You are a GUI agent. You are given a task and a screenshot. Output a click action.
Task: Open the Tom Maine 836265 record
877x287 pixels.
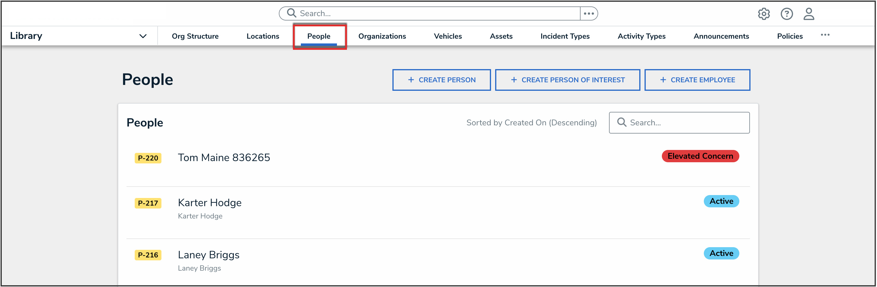[224, 158]
